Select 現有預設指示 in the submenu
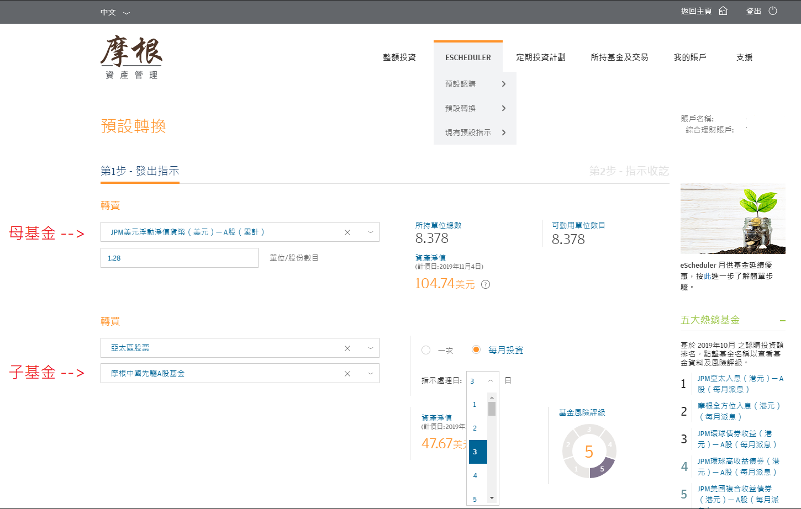Viewport: 801px width, 509px height. pos(468,132)
